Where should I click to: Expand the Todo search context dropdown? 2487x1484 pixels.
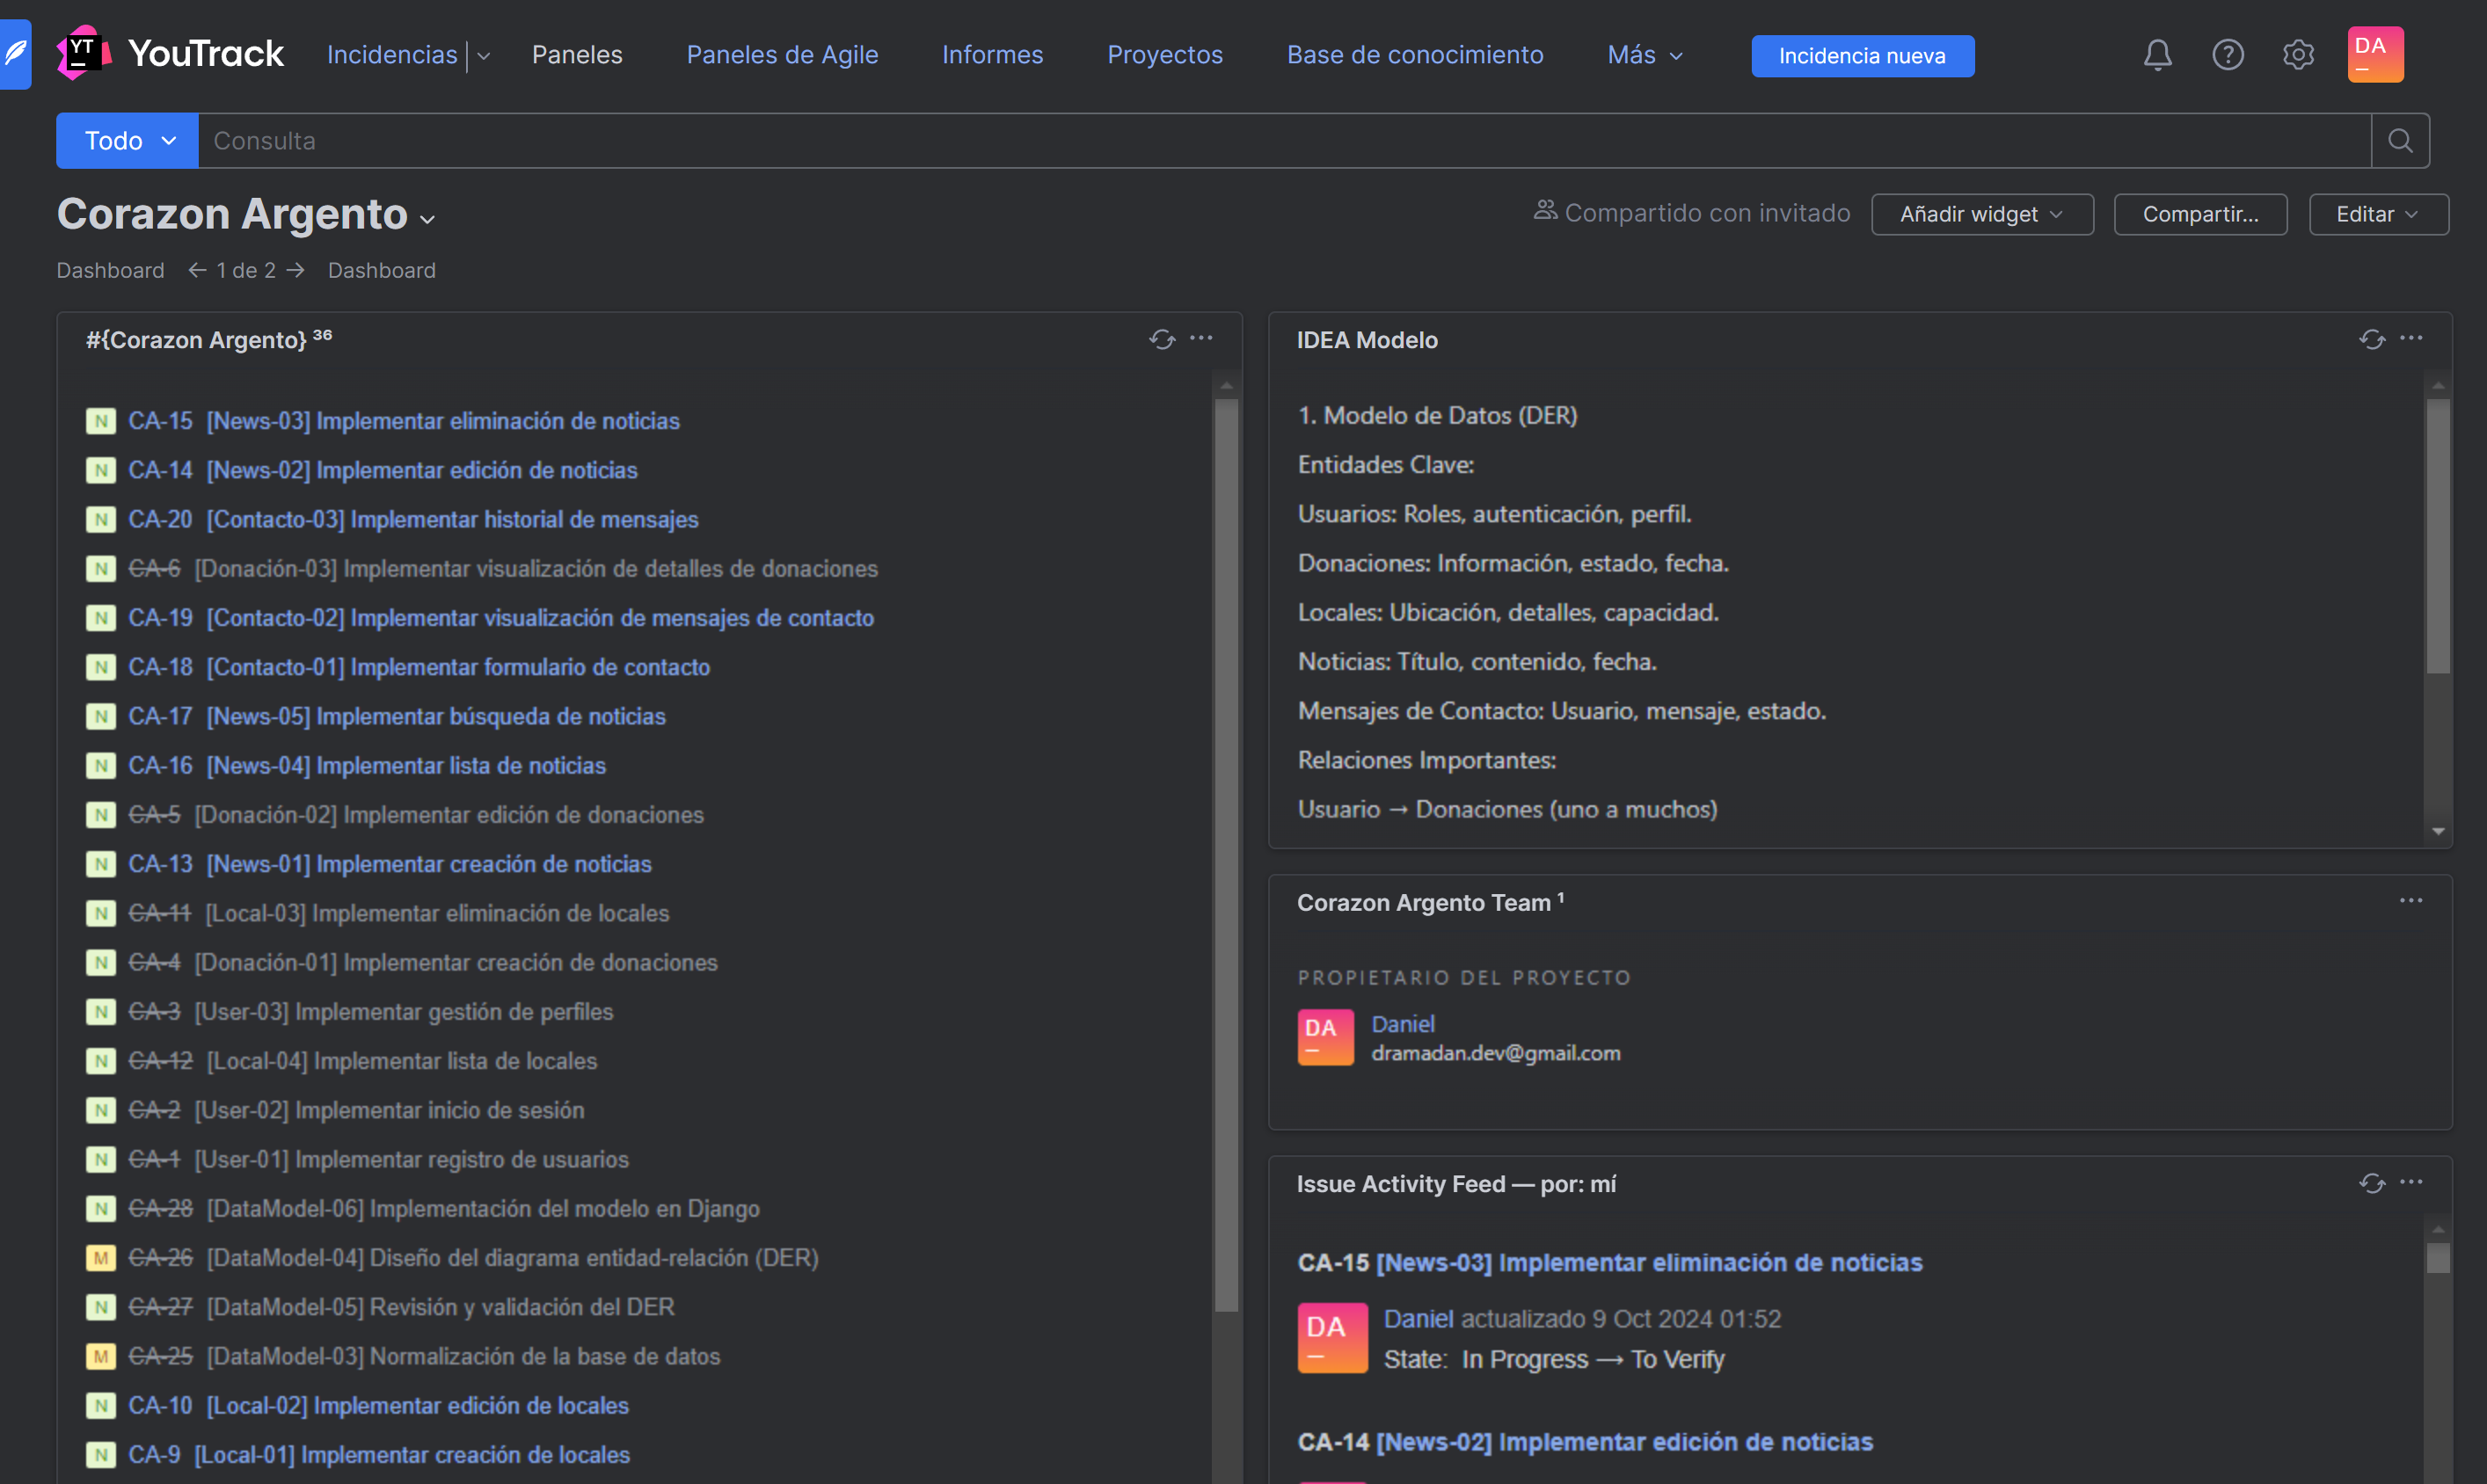point(127,141)
